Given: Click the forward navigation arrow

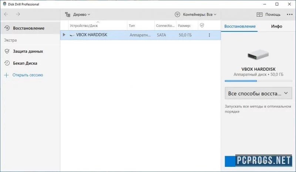Looking at the screenshot, I should [18, 14].
